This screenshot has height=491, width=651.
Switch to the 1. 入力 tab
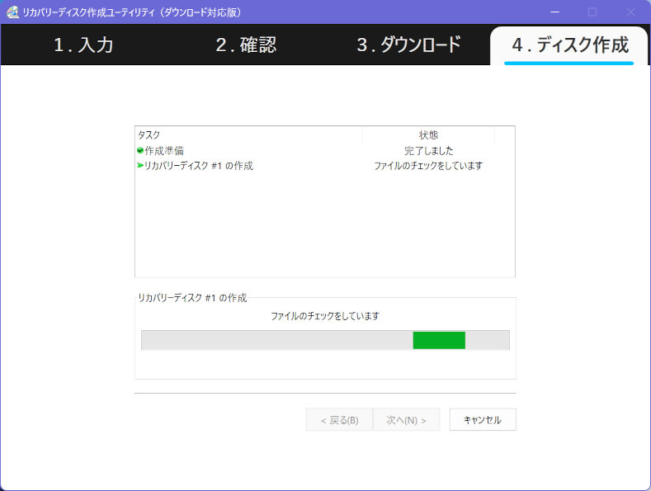[83, 45]
